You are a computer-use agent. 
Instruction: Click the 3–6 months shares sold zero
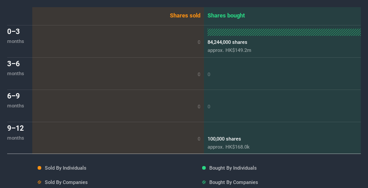[x=199, y=75]
